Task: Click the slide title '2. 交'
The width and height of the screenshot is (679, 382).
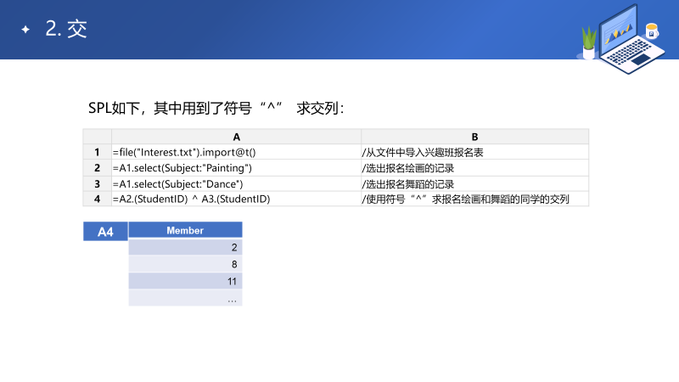Action: click(x=66, y=29)
